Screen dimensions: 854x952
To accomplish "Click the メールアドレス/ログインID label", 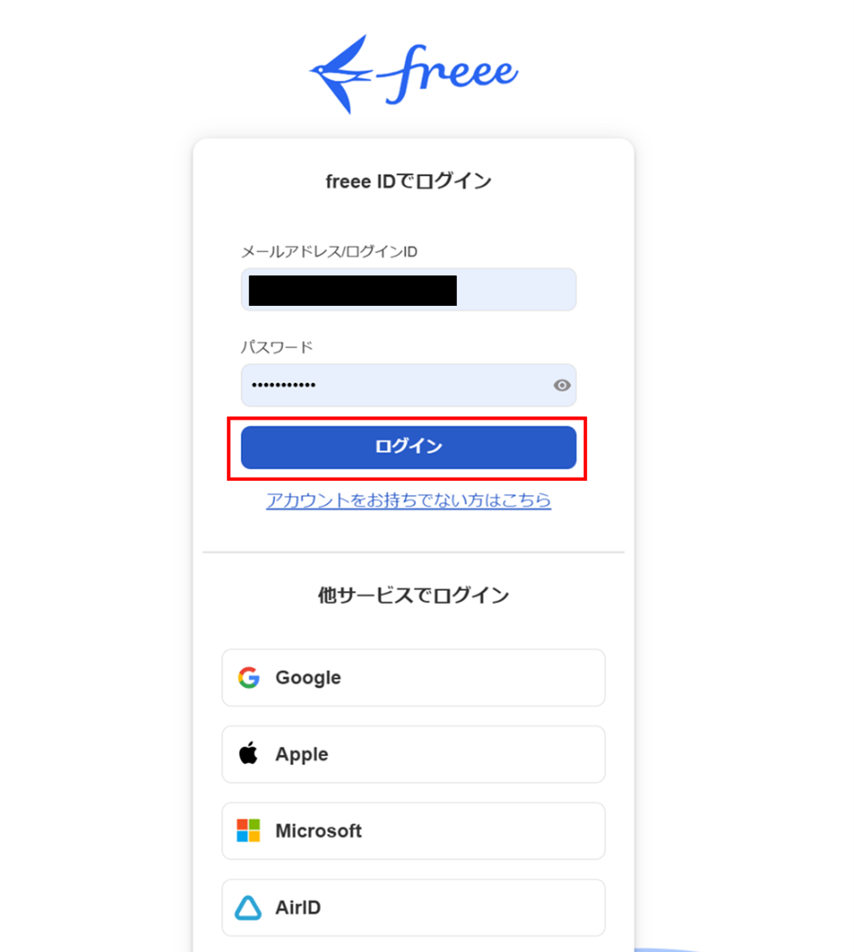I will pyautogui.click(x=329, y=252).
